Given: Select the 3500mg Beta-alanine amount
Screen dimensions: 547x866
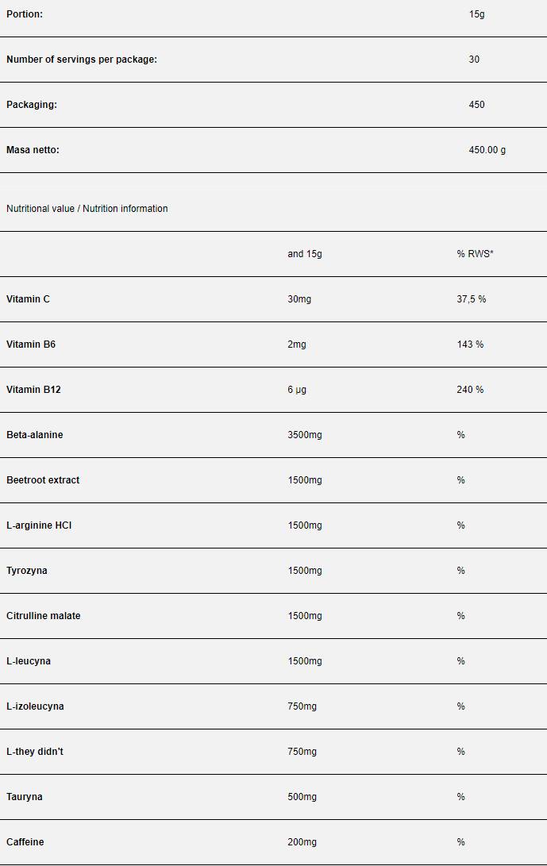Looking at the screenshot, I should (305, 435).
